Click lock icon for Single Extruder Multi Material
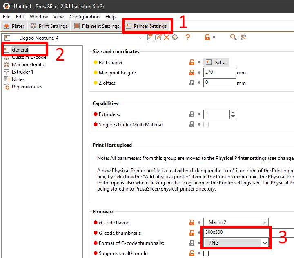This screenshot has width=294, height=258. 192,124
